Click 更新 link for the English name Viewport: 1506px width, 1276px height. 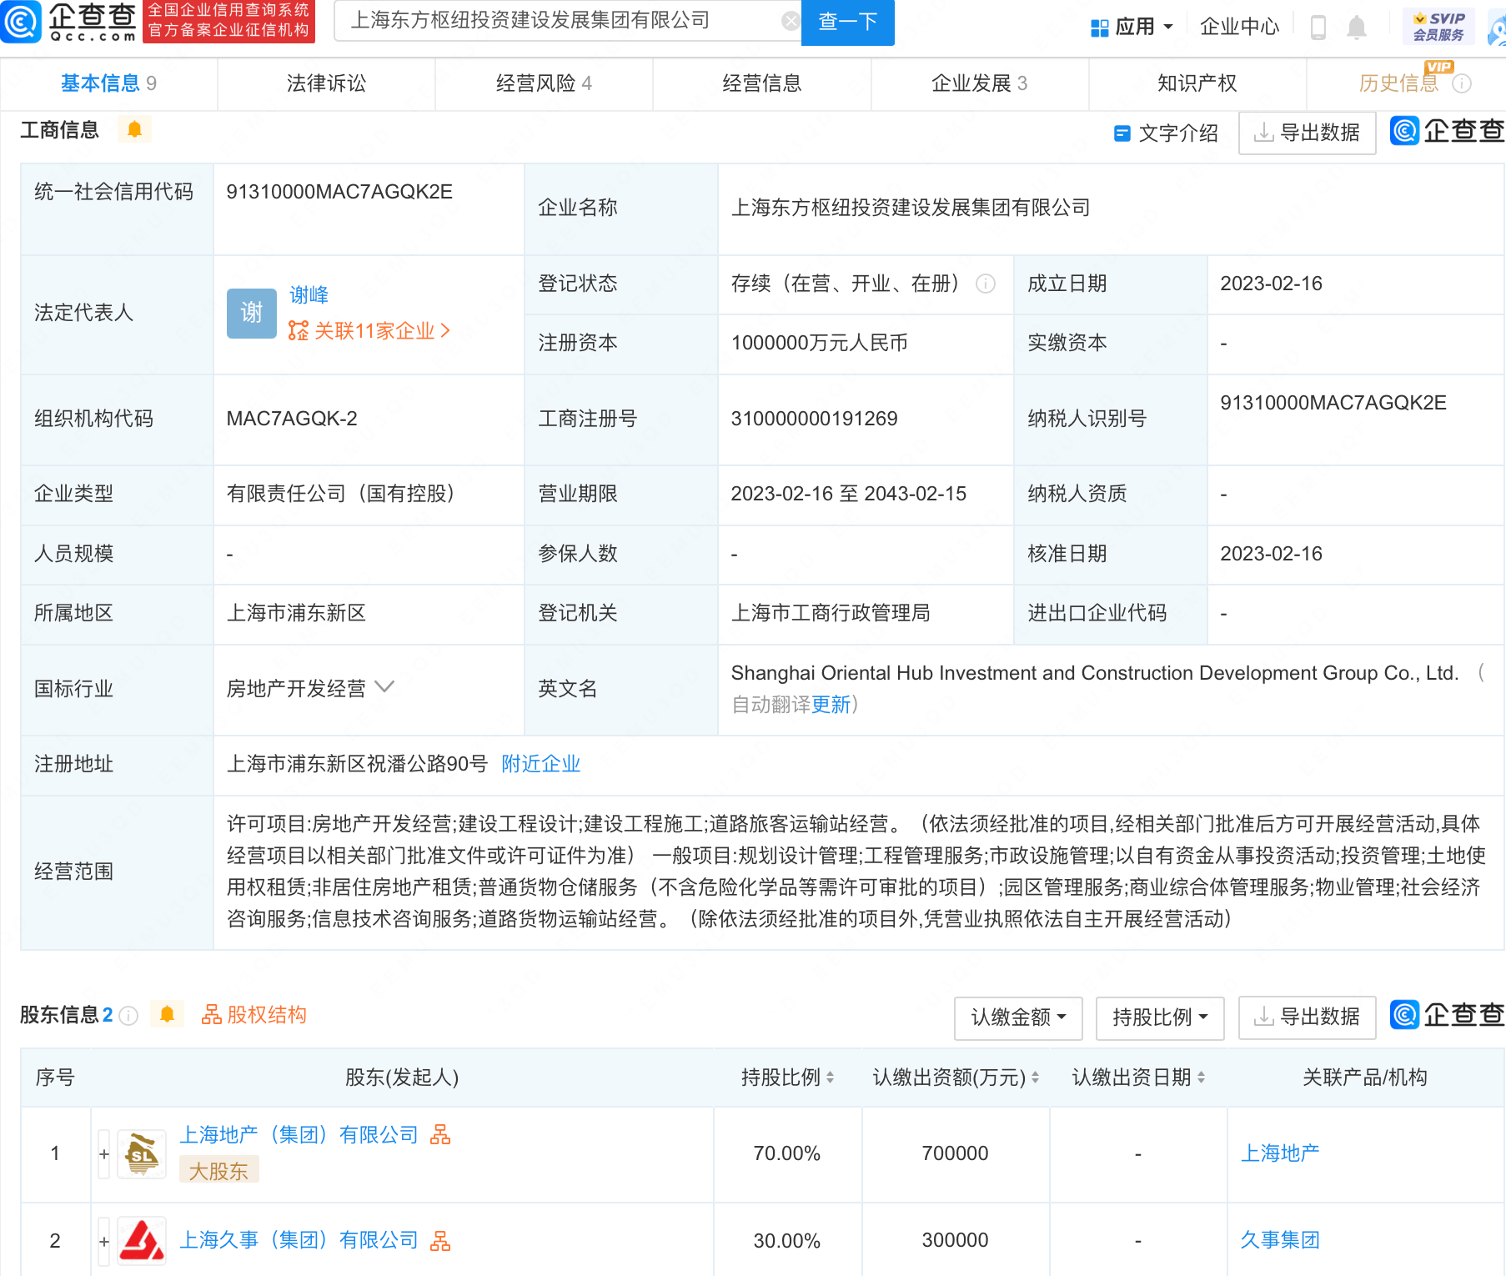tap(831, 705)
